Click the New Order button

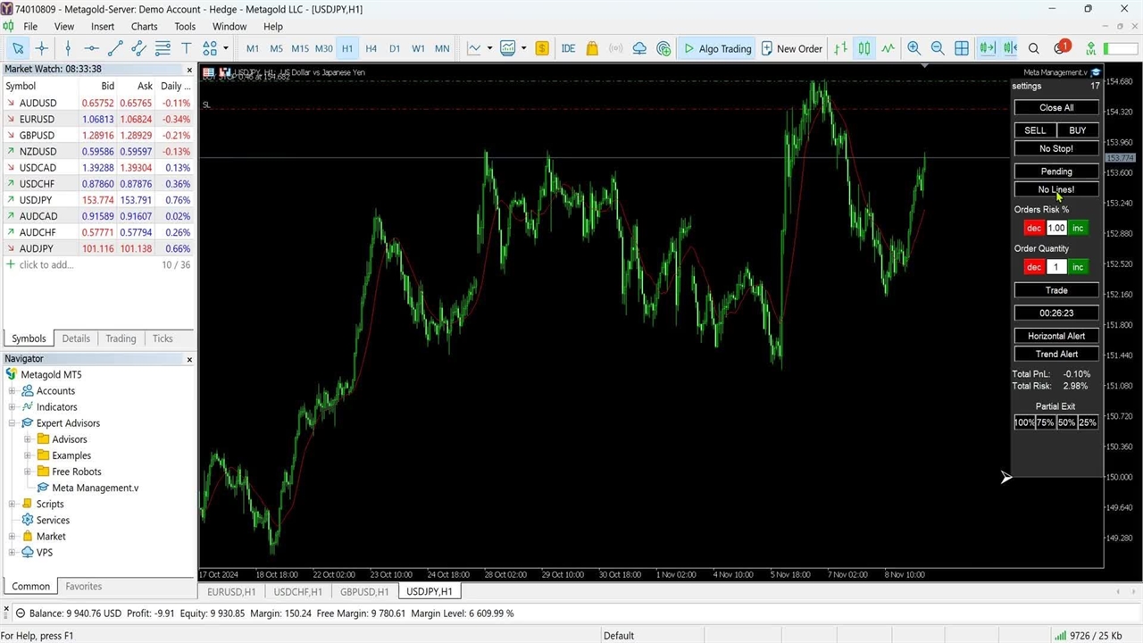click(791, 48)
